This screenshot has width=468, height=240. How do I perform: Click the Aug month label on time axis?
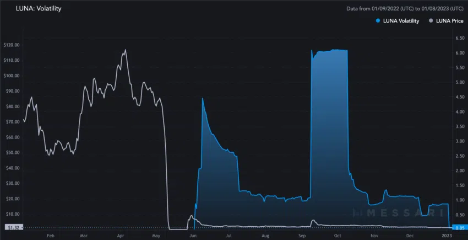(x=265, y=236)
